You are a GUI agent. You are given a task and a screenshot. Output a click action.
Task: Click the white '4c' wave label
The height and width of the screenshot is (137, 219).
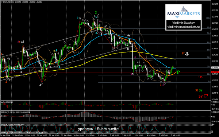click(x=129, y=36)
